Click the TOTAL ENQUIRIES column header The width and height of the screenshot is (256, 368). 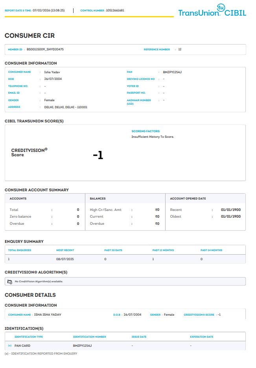19,250
